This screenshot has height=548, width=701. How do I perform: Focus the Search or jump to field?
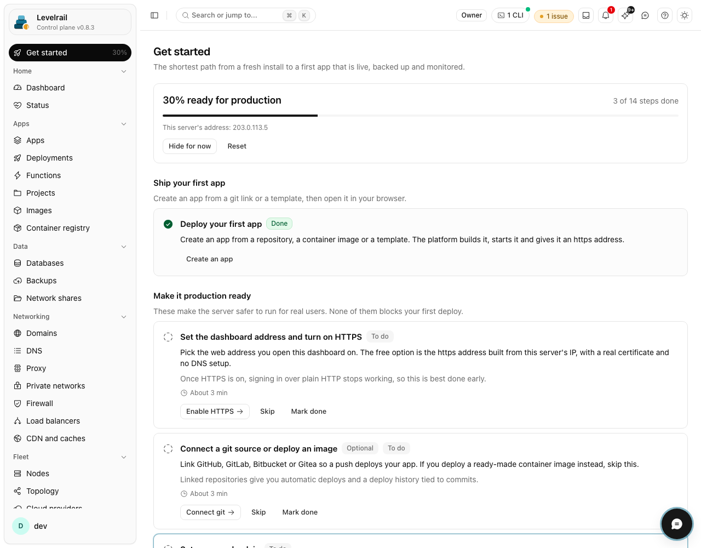tap(245, 15)
